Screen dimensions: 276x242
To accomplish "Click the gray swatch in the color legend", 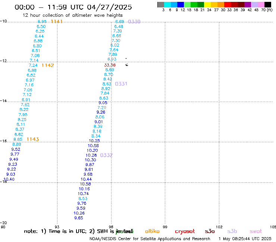I will tap(161, 4).
